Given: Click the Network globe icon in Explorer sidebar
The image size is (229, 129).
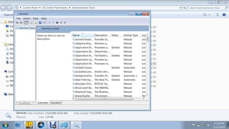Looking at the screenshot, I should click(6, 94).
